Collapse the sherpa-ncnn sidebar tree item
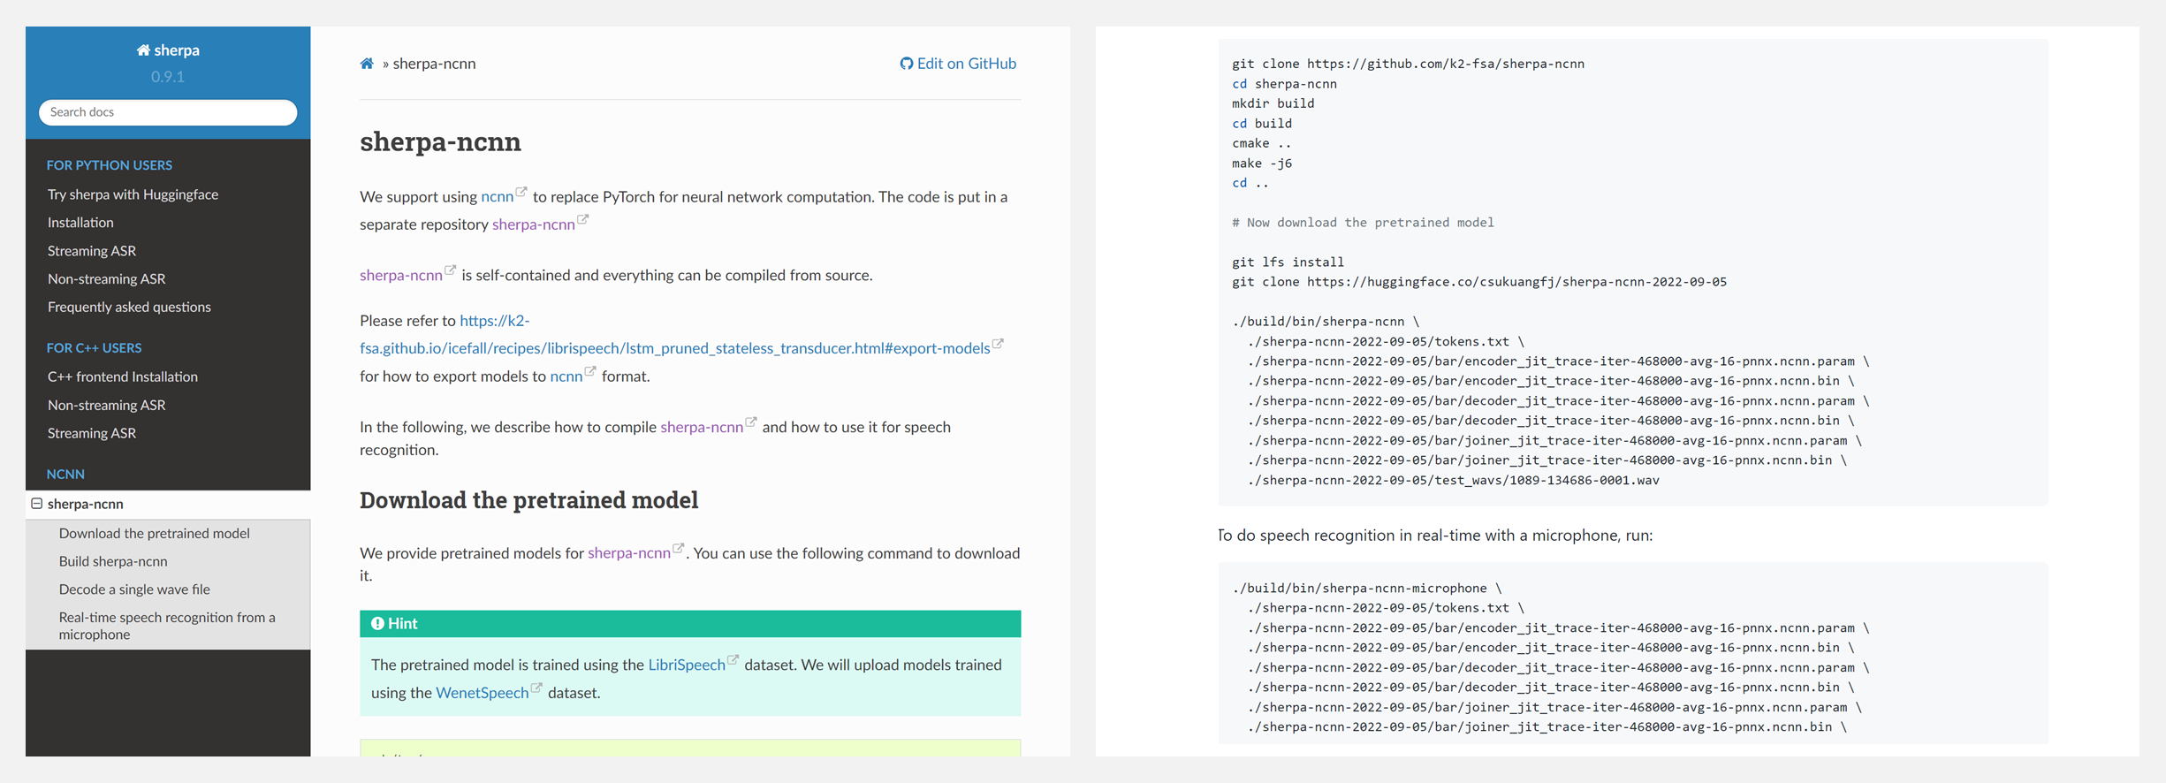 tap(37, 504)
